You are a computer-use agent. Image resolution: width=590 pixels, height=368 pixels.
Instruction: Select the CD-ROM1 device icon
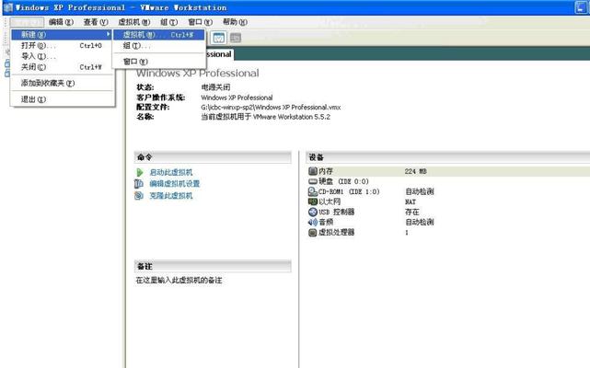[x=313, y=191]
